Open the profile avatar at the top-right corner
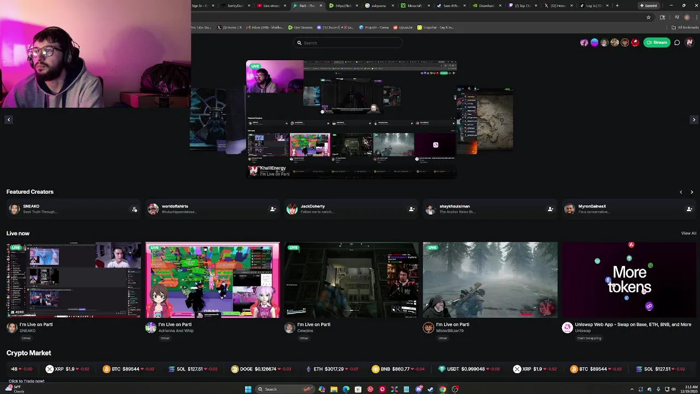This screenshot has width=700, height=394. pyautogui.click(x=690, y=43)
